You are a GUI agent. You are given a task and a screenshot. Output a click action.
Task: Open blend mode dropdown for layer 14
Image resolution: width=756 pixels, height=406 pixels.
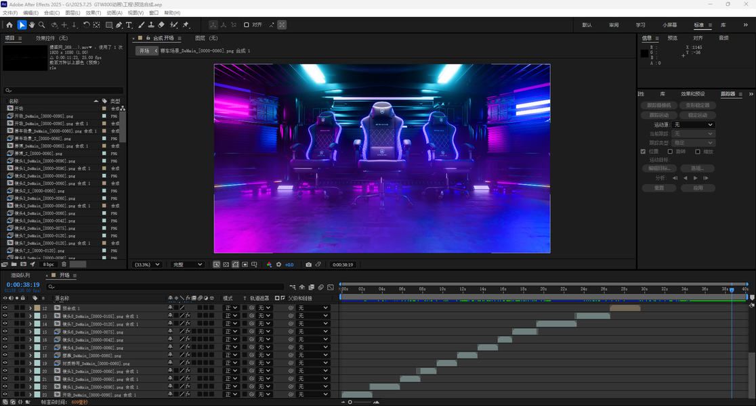232,323
